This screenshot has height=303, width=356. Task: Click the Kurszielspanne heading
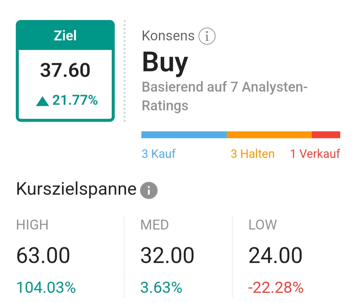tap(76, 189)
